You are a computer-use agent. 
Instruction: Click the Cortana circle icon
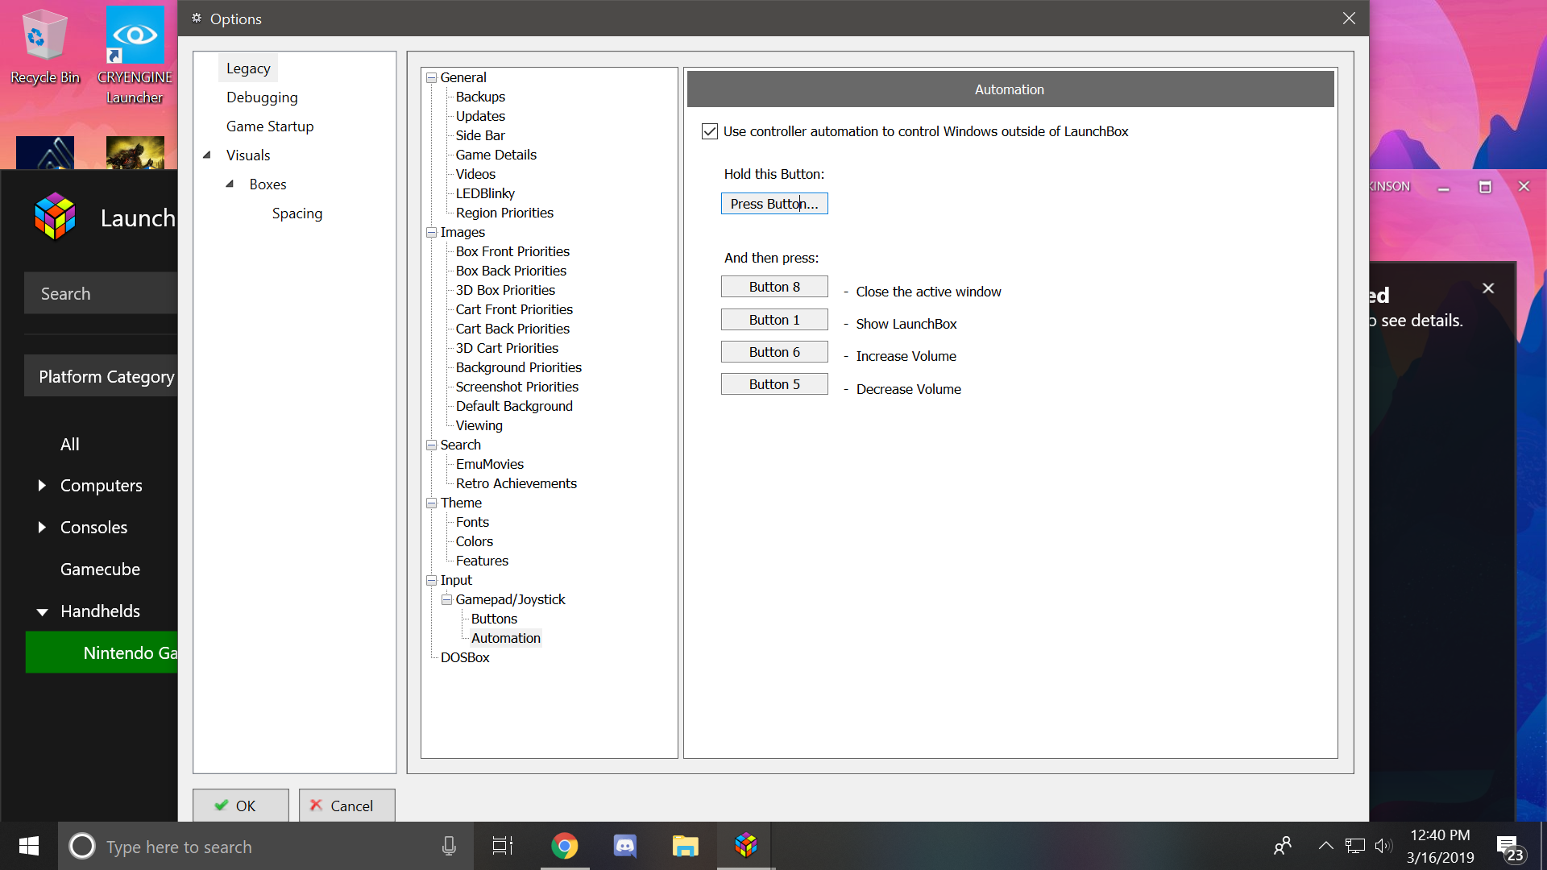(x=82, y=847)
